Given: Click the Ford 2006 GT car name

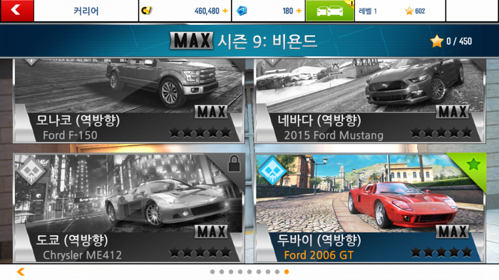Looking at the screenshot, I should 319,255.
